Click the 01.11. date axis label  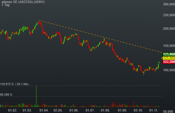tap(154, 110)
